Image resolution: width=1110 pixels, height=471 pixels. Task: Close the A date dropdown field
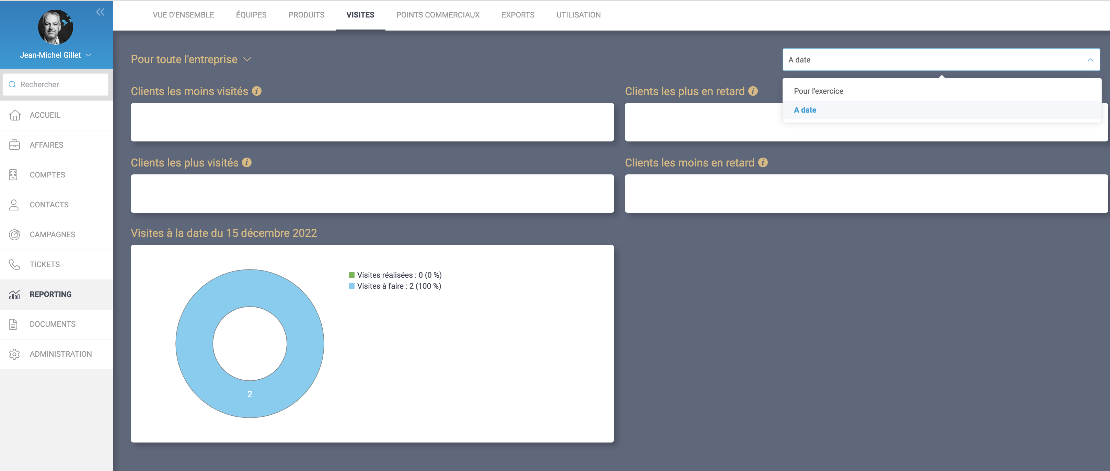pyautogui.click(x=1090, y=60)
